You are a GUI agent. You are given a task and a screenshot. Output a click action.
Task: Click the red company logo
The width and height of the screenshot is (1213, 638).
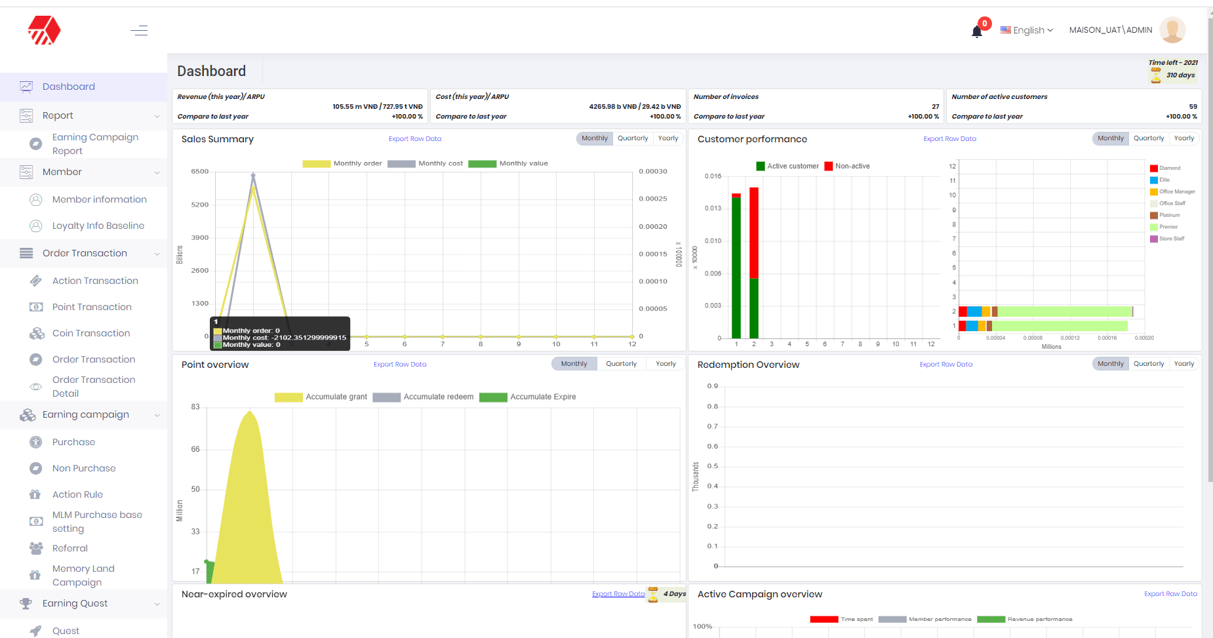pyautogui.click(x=44, y=30)
